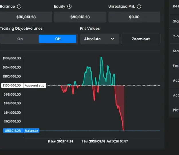This screenshot has height=155, width=179.
Task: Select the Equity value $90,013.28 field
Action: tap(80, 17)
